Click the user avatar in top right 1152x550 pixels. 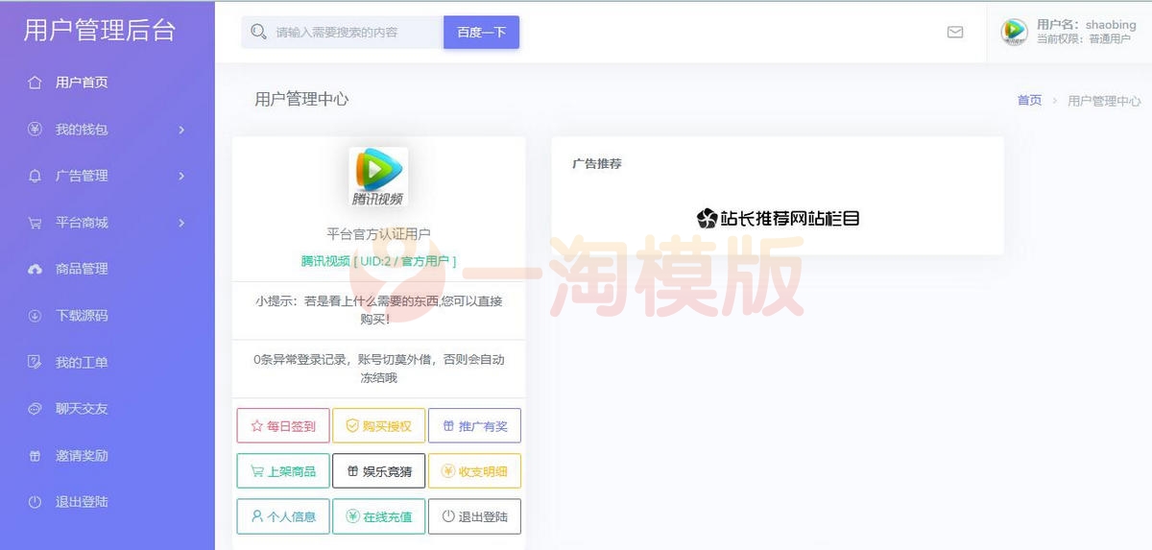pos(1014,32)
